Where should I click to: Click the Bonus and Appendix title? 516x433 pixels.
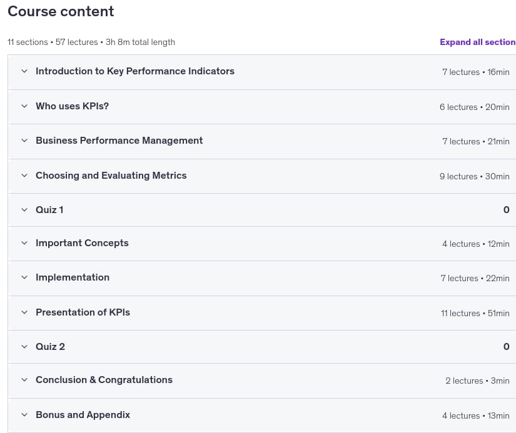[x=83, y=415]
